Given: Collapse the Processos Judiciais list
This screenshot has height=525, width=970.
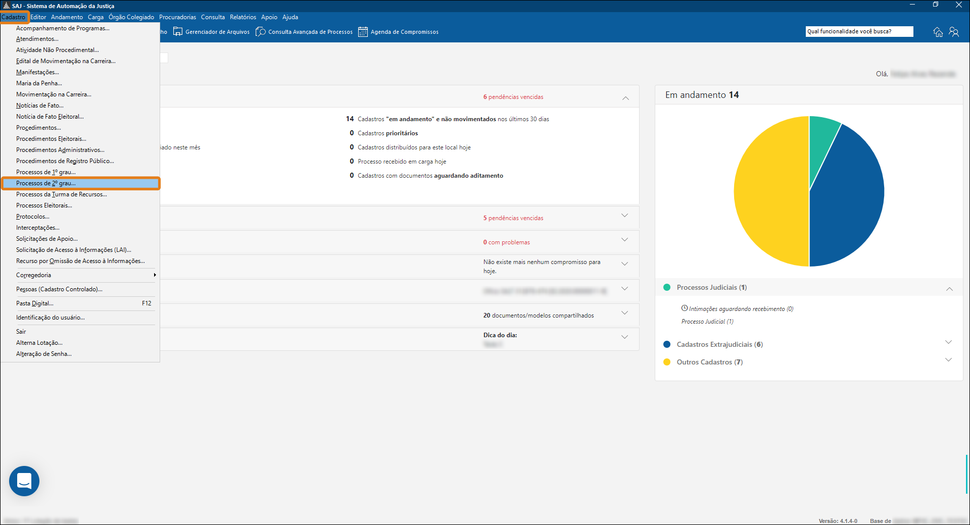Looking at the screenshot, I should point(949,289).
